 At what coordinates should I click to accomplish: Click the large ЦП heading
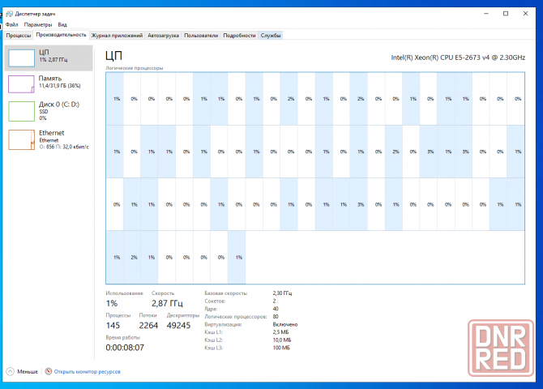(113, 56)
